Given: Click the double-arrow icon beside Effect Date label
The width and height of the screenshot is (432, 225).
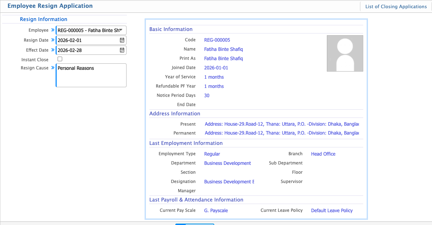Looking at the screenshot, I should 53,50.
